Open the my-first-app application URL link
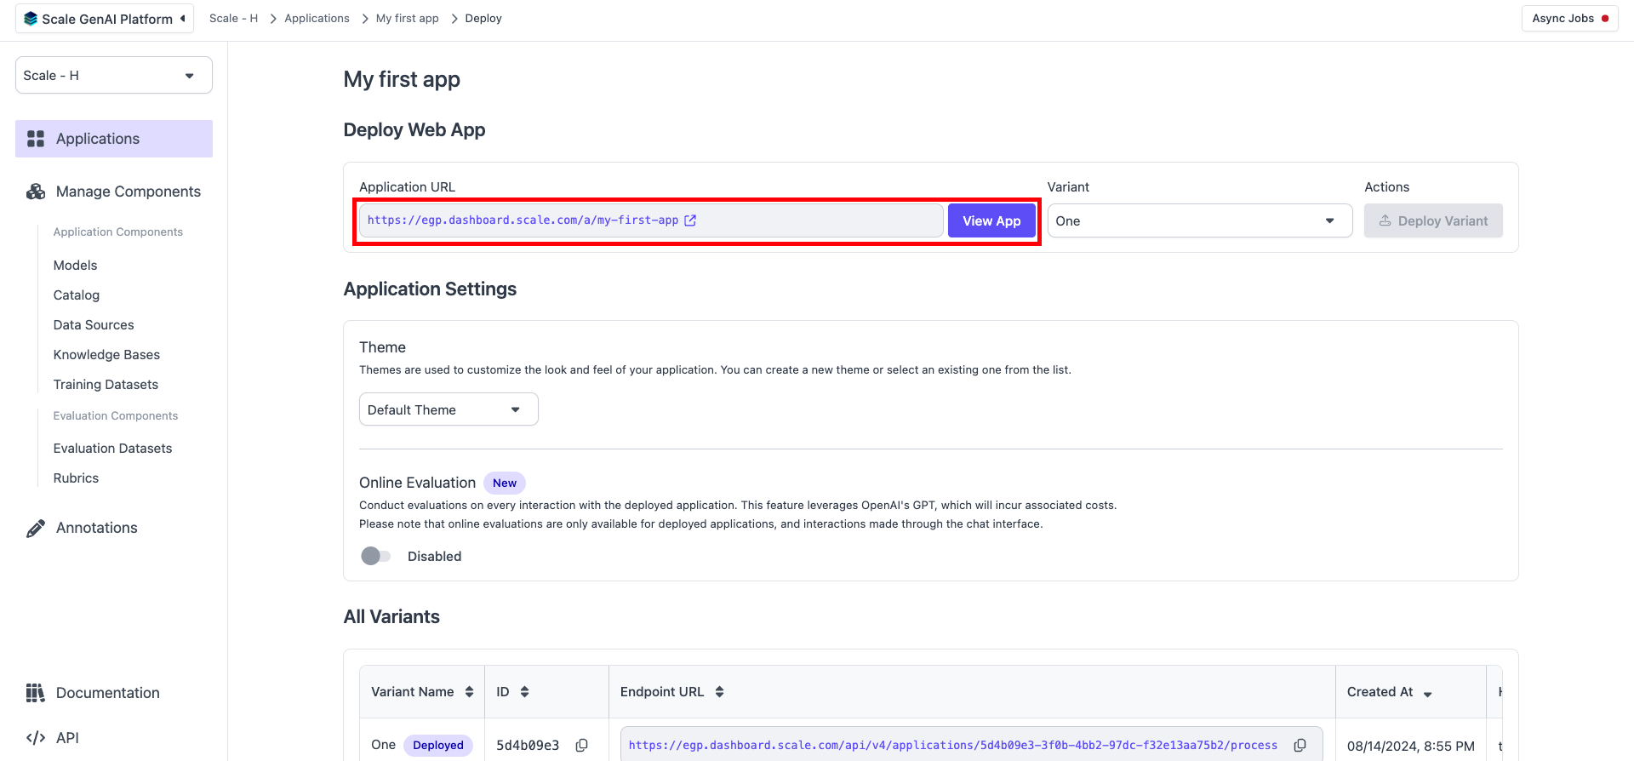 (523, 220)
